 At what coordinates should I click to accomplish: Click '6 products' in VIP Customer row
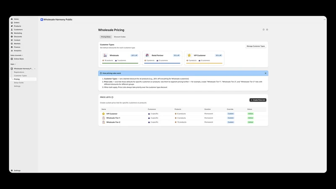181,114
